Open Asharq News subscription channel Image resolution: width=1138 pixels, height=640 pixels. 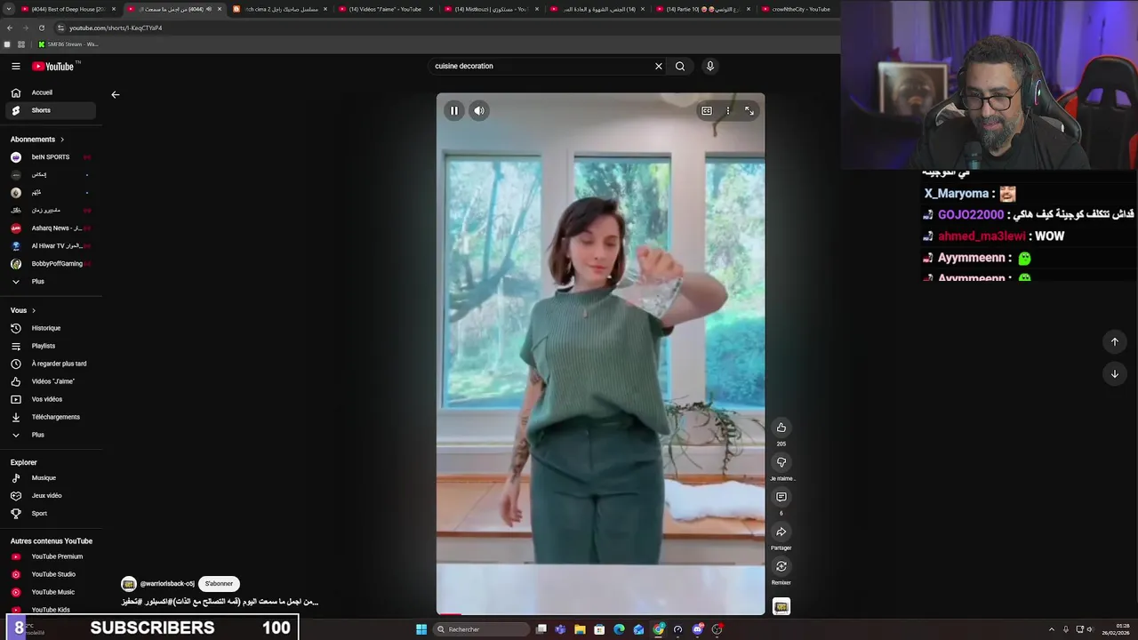point(51,228)
